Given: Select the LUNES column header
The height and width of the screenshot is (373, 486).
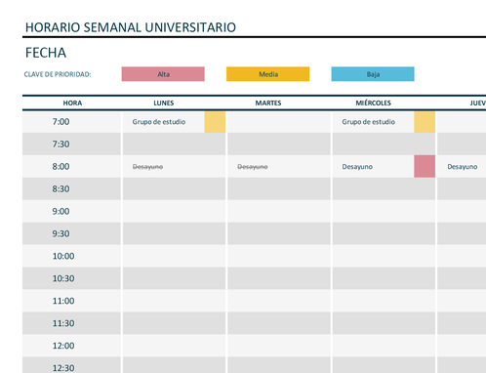Looking at the screenshot, I should 164,103.
